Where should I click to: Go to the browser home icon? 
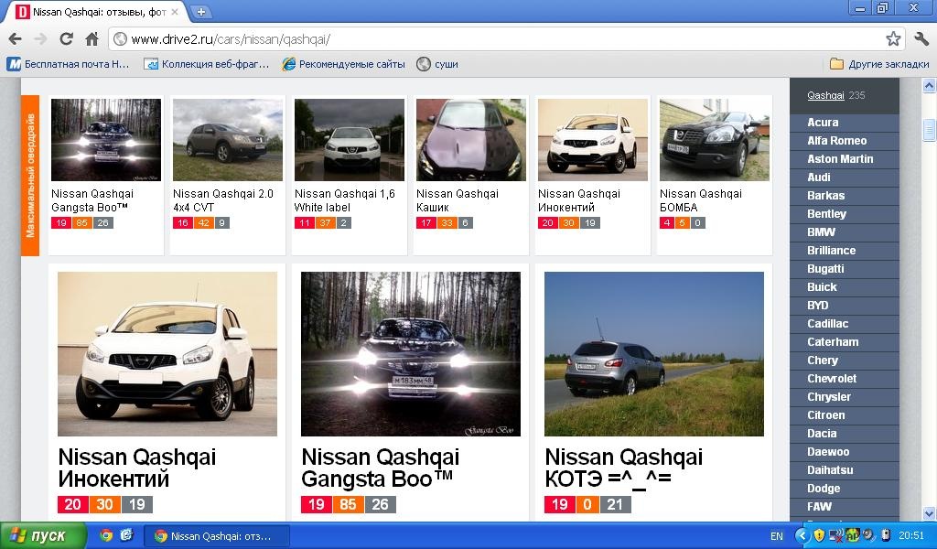(92, 39)
